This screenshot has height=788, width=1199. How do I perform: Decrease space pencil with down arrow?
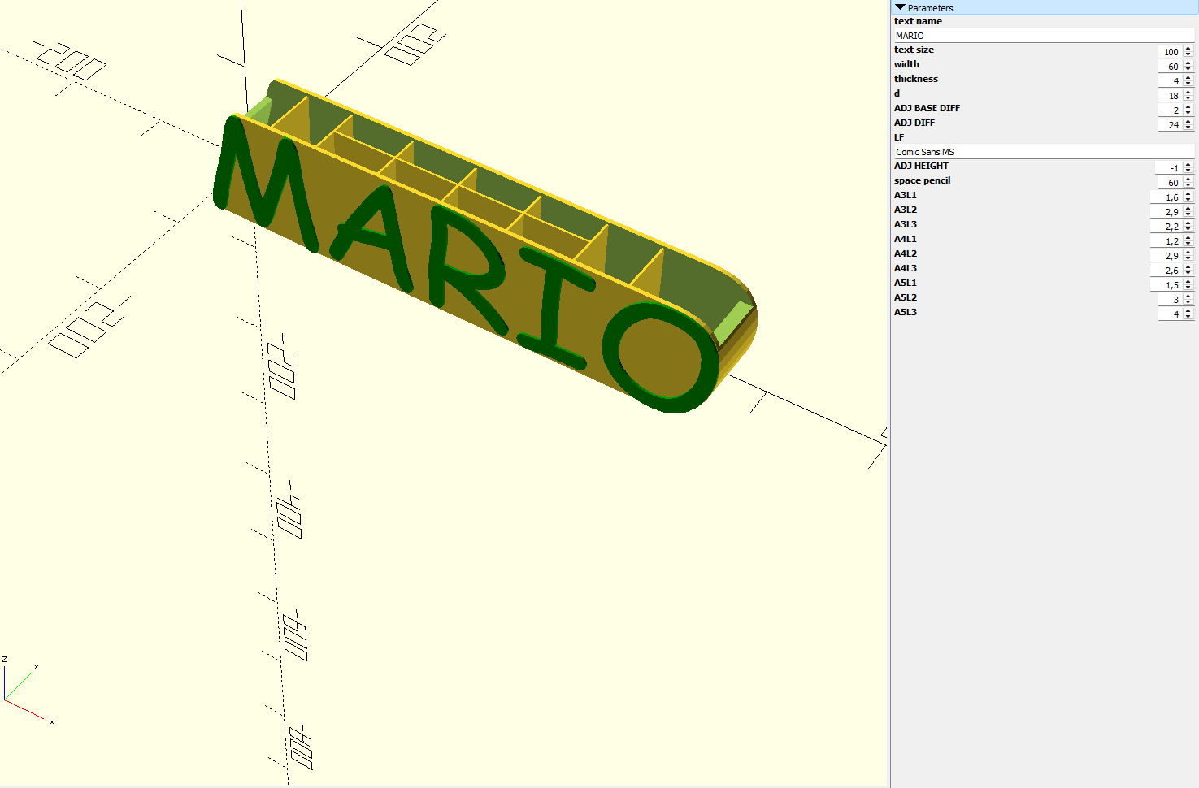click(x=1188, y=186)
